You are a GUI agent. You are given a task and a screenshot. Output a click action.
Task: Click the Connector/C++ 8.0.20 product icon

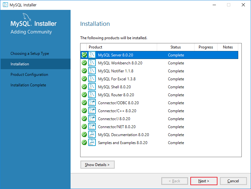[x=92, y=111]
